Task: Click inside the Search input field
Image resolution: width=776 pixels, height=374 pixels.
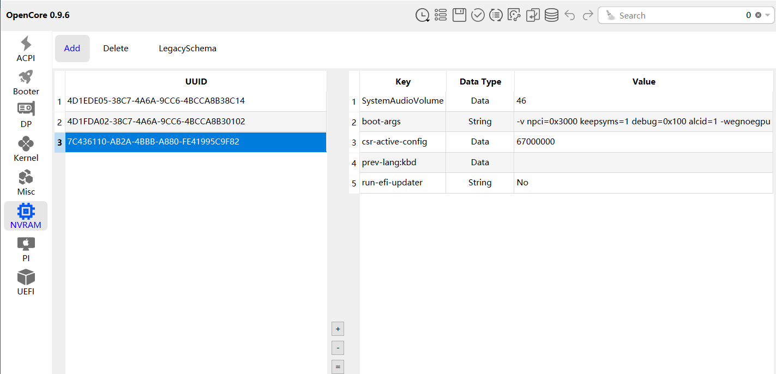Action: 676,15
